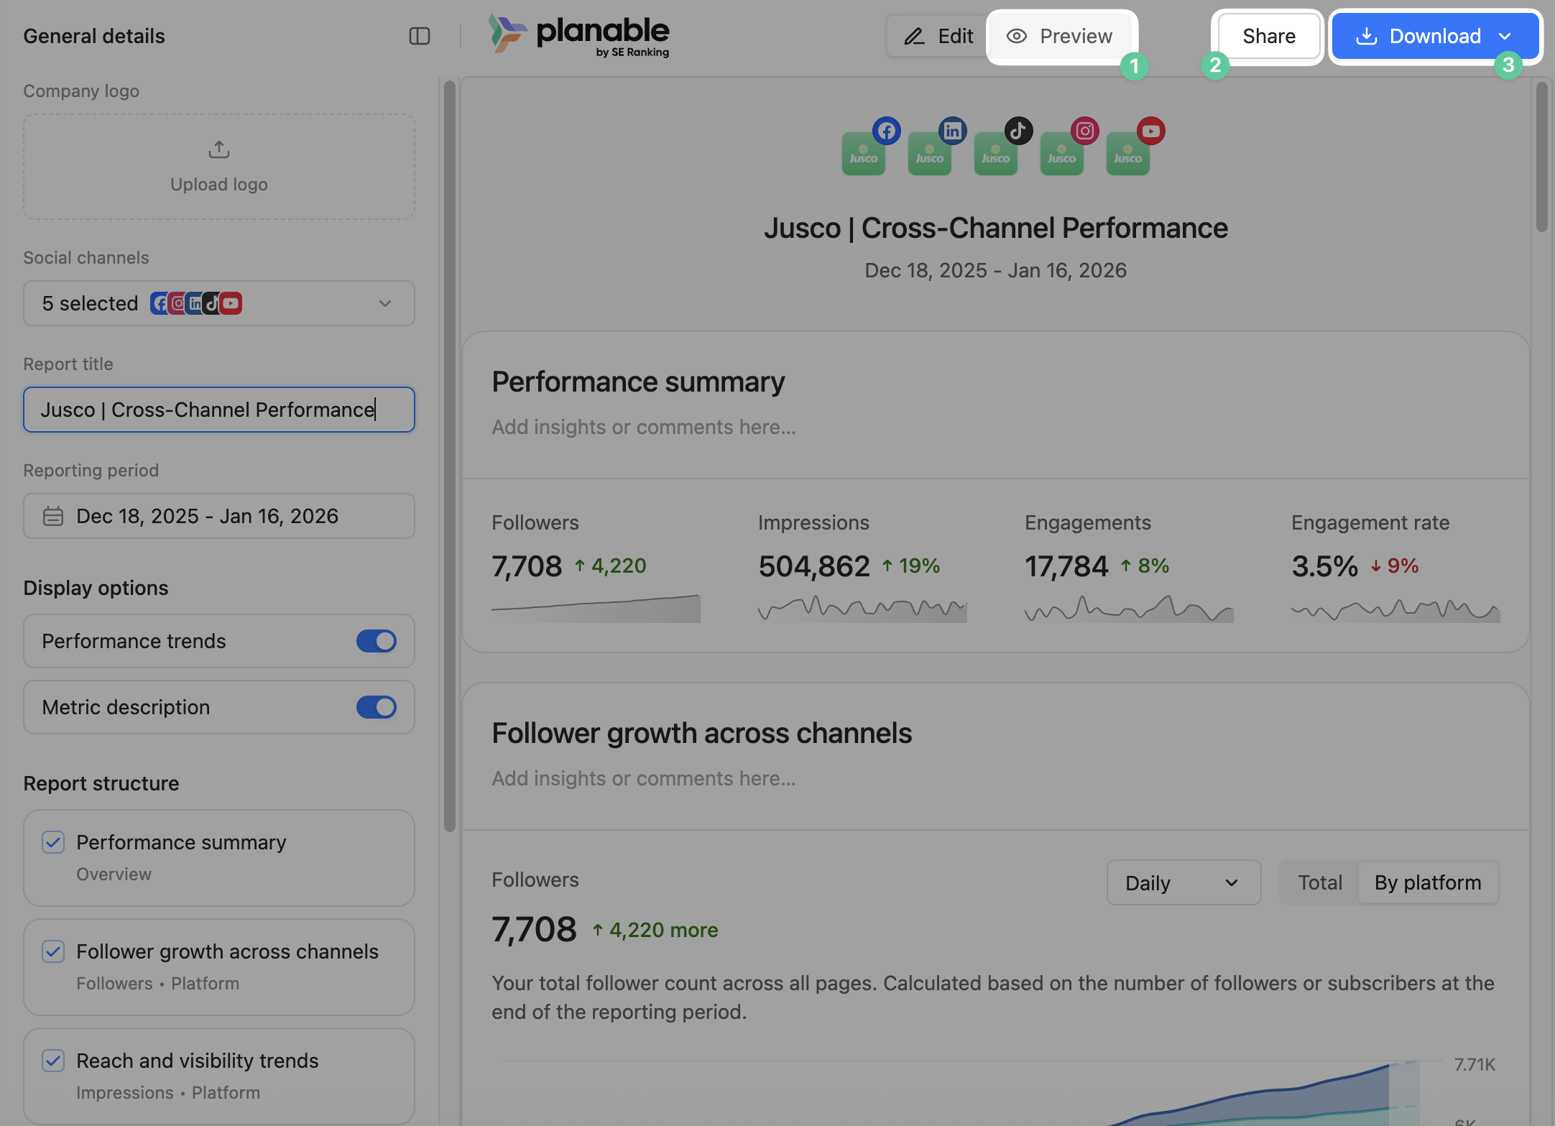Expand the Social channels dropdown
1555x1126 pixels.
click(385, 303)
